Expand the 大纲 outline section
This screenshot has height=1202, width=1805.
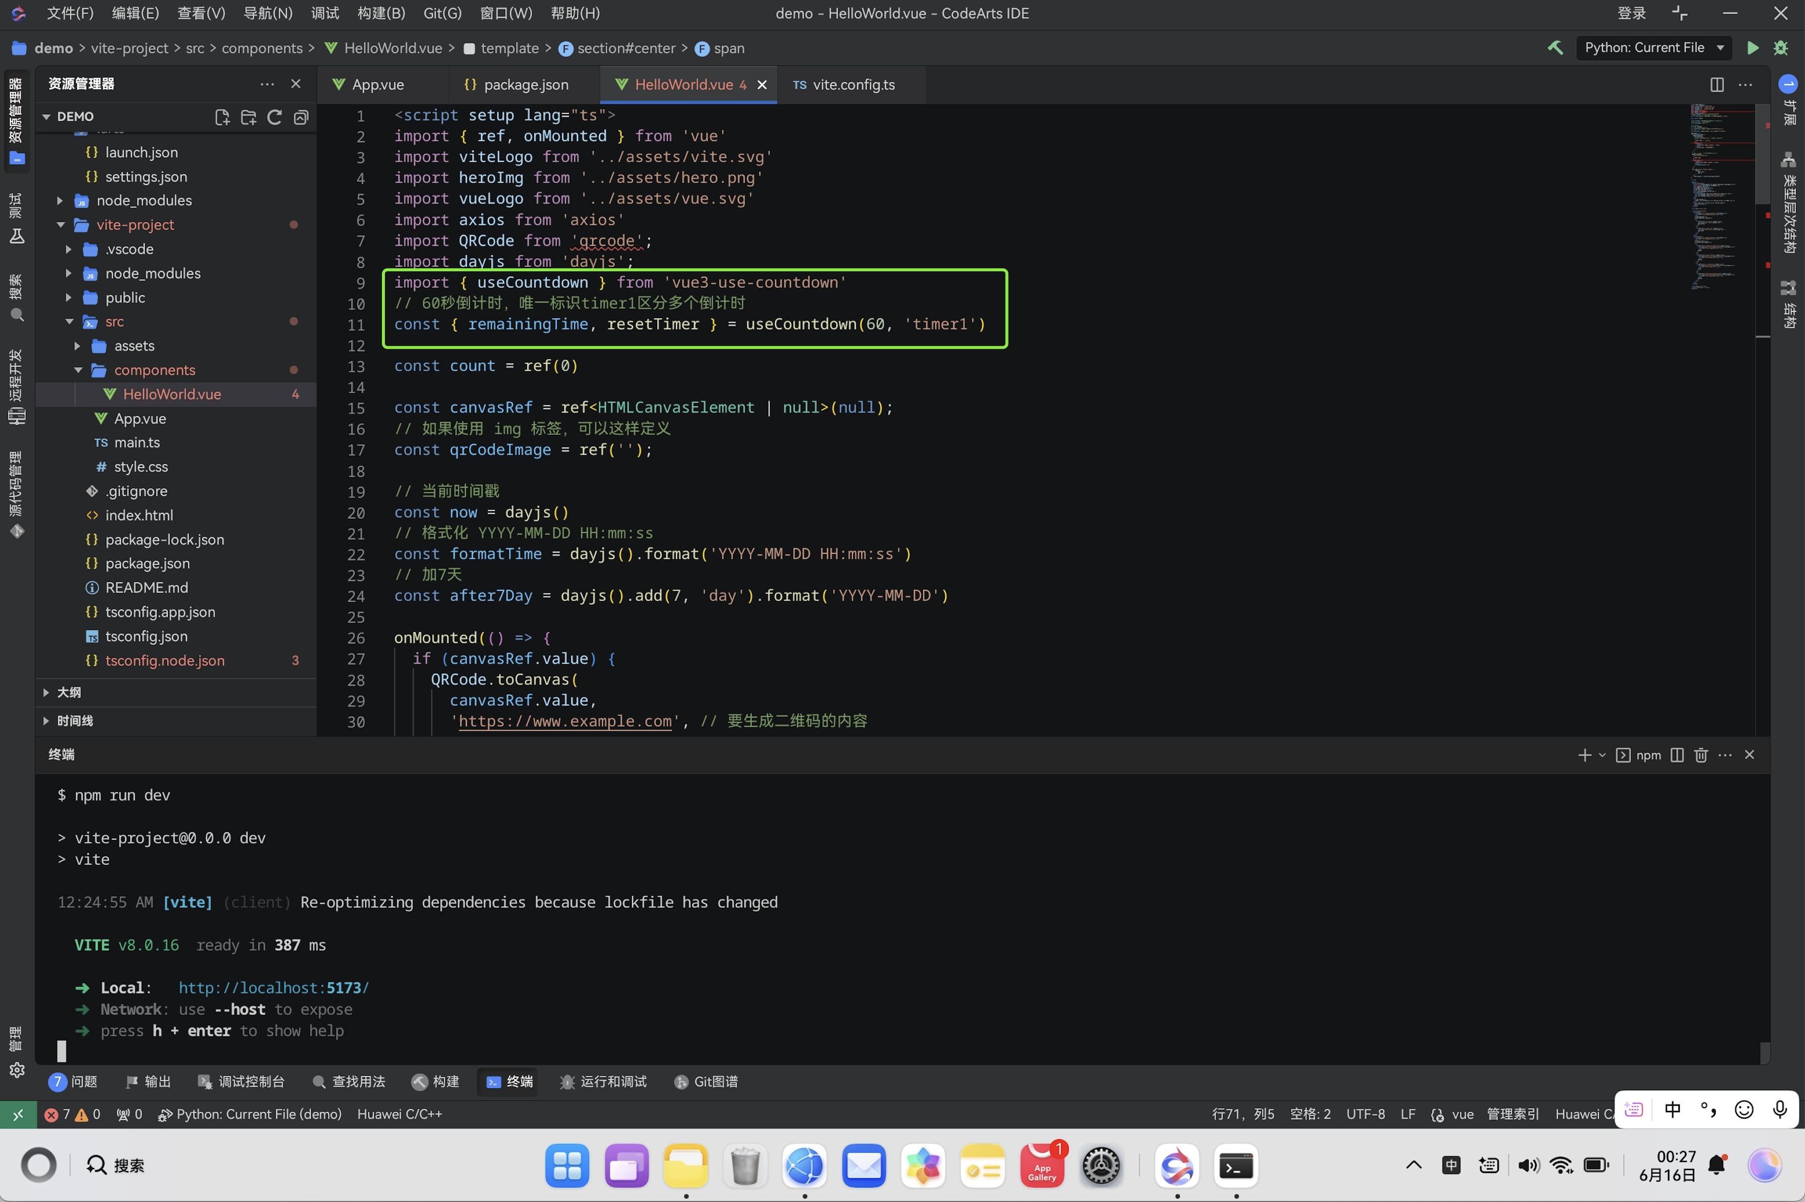pos(46,692)
